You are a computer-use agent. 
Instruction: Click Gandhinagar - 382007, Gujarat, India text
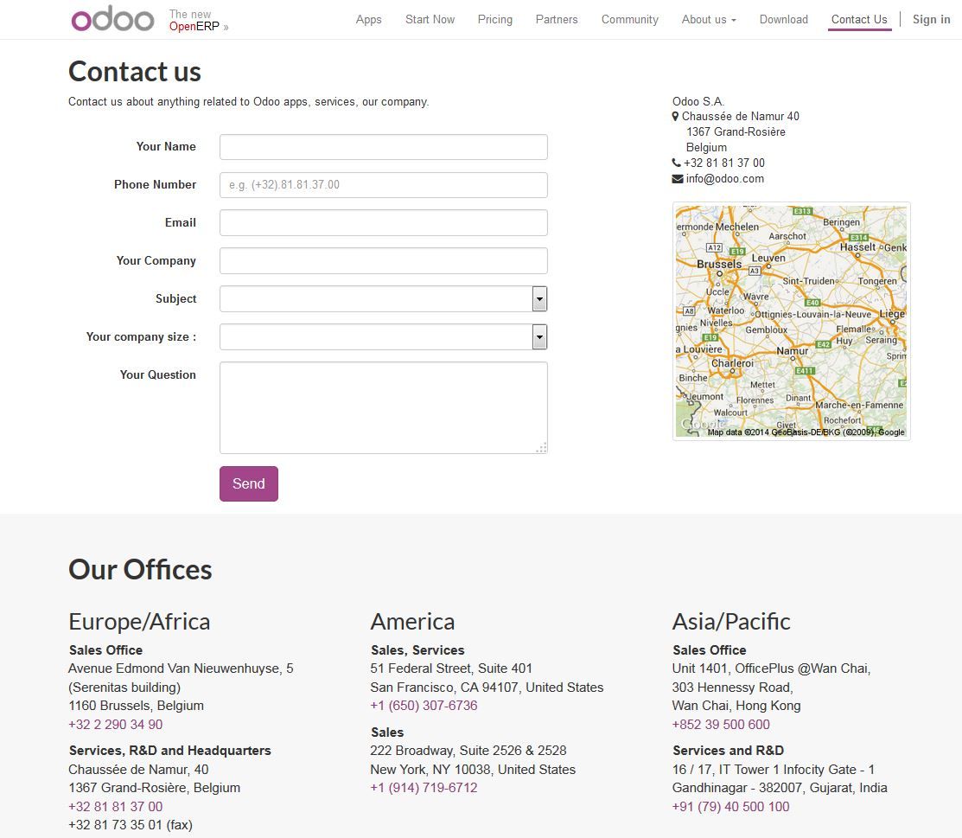coord(780,788)
